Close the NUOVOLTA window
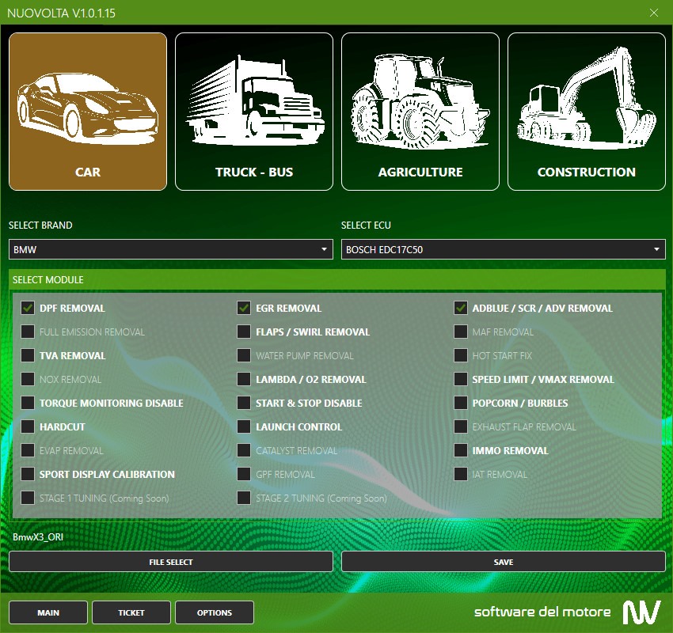673x633 pixels. pyautogui.click(x=654, y=12)
